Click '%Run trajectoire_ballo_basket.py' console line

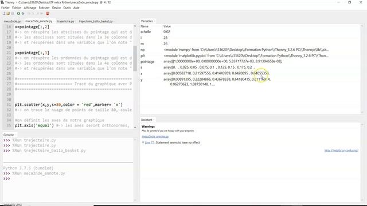pyautogui.click(x=49, y=150)
